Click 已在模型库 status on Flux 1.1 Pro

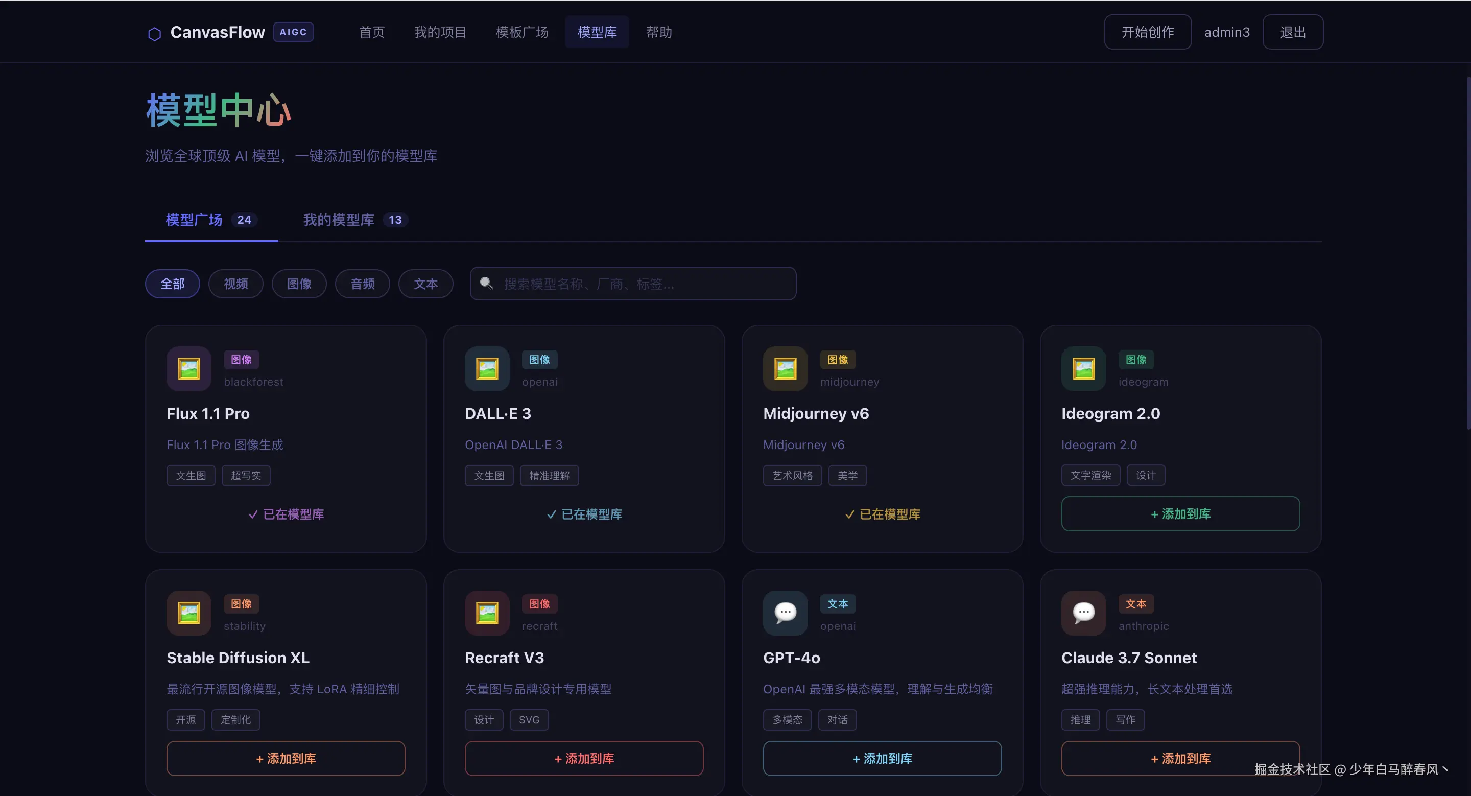(x=286, y=514)
